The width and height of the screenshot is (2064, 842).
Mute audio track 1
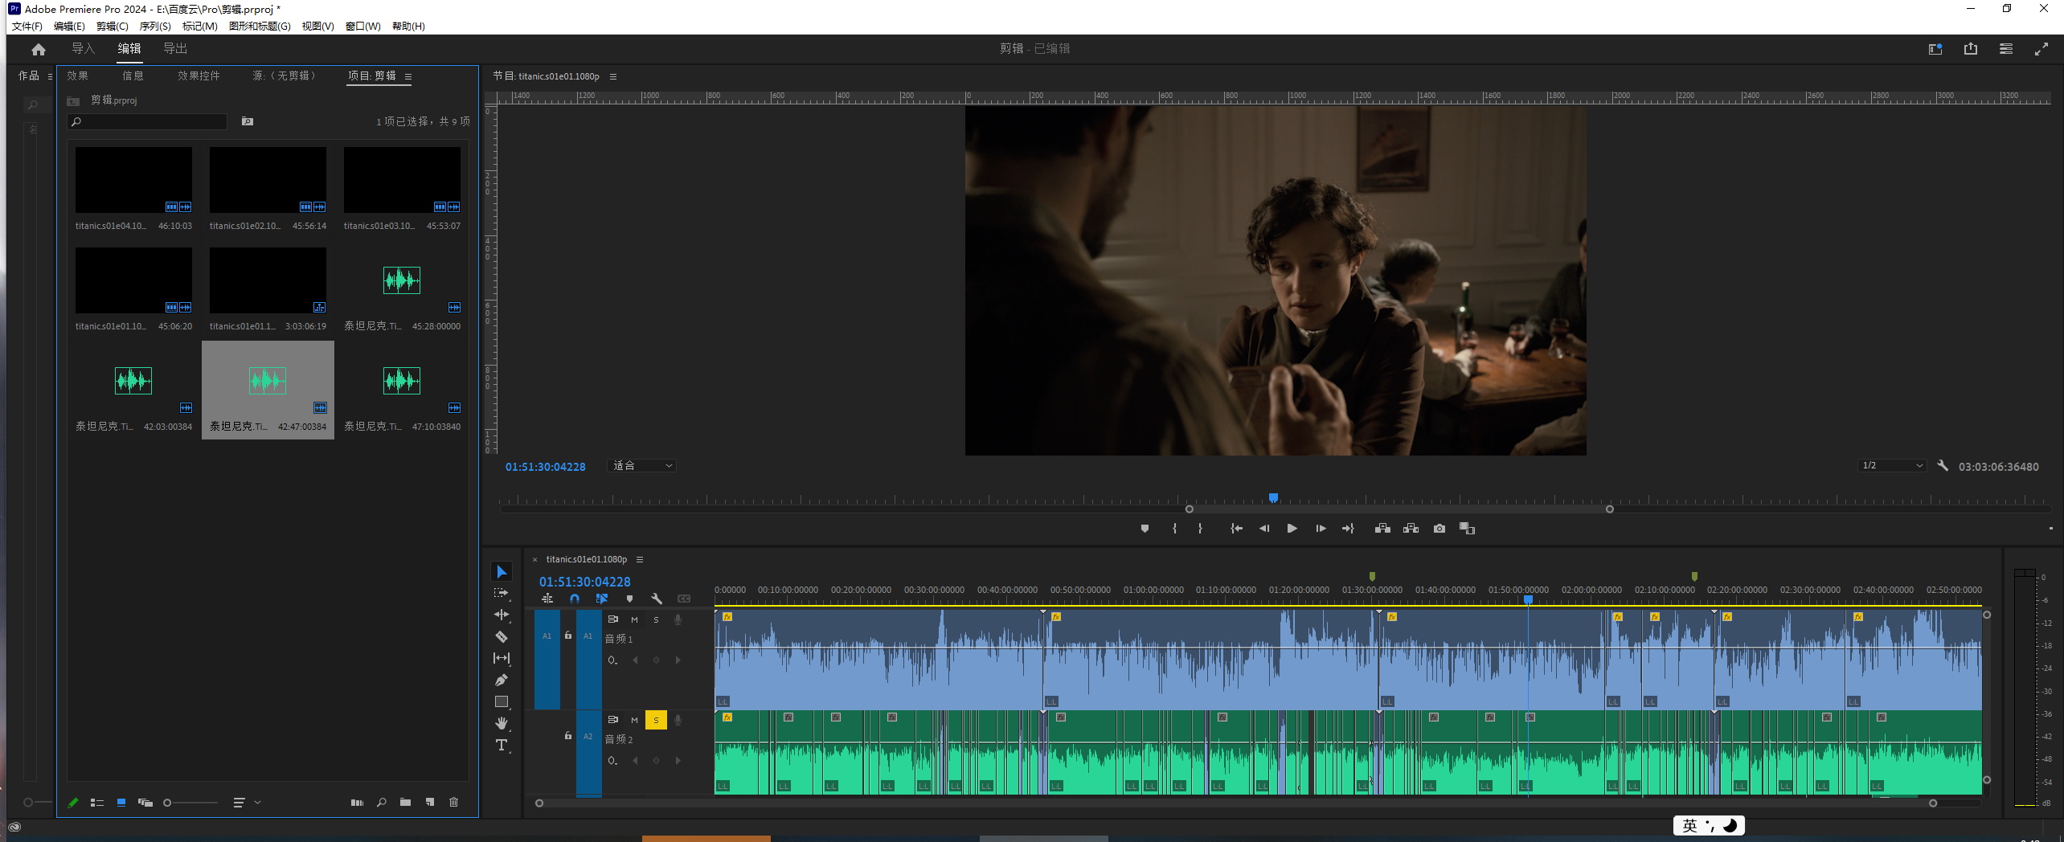634,619
